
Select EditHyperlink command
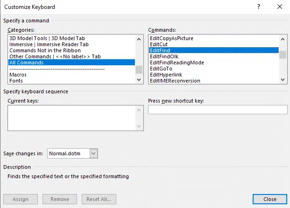click(x=166, y=75)
